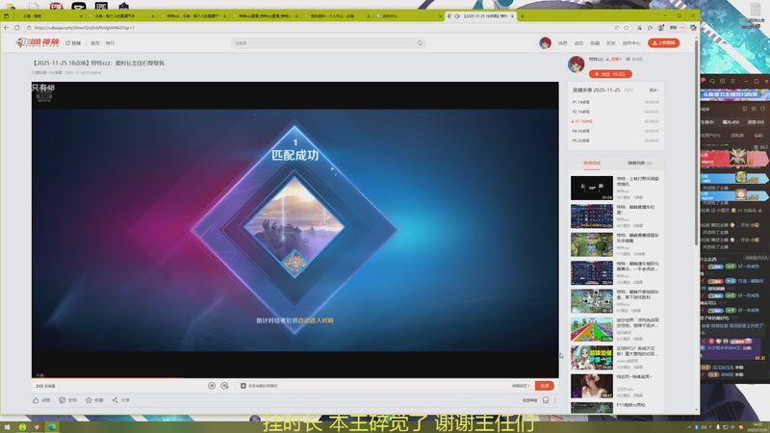Viewport: 770px width, 433px height.
Task: Reload the page with the refresh icon
Action: [x=17, y=28]
